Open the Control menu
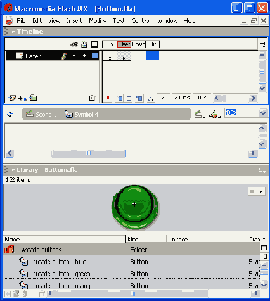270x301 pixels. point(141,21)
